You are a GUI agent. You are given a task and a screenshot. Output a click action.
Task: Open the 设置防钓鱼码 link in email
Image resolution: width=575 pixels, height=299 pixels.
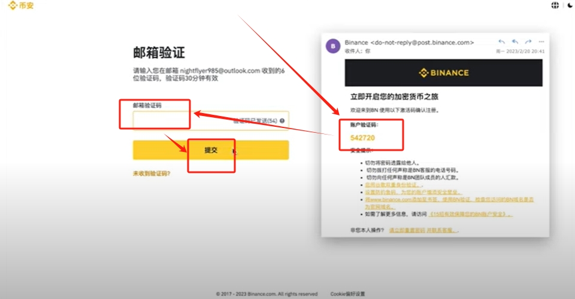(413, 192)
